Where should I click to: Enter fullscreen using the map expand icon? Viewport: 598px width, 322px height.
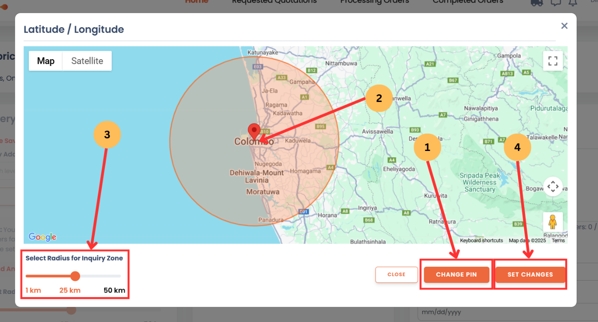(x=553, y=61)
